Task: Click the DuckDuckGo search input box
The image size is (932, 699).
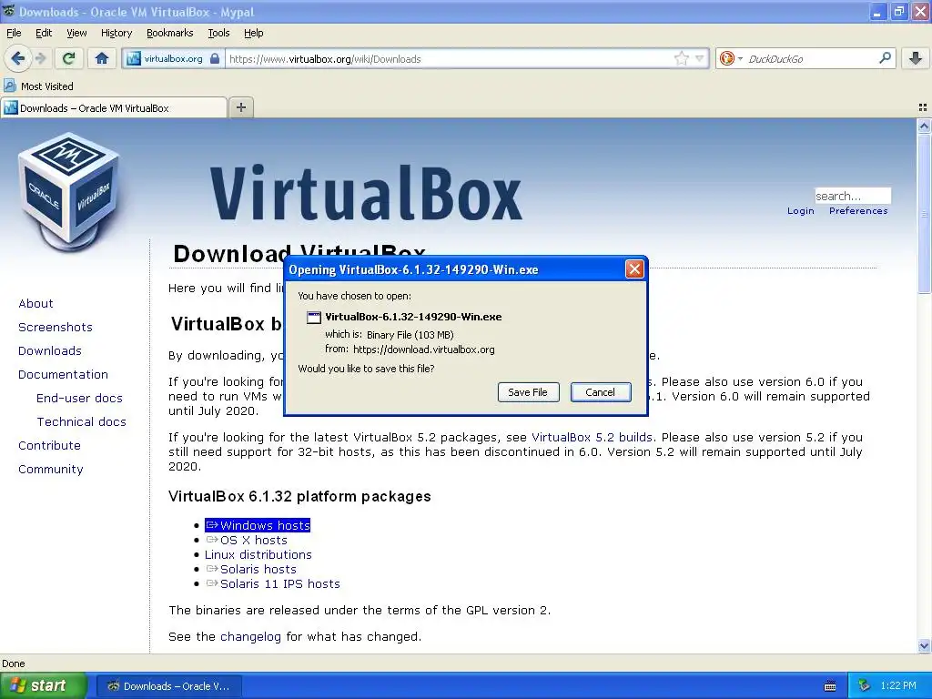Action: [810, 58]
